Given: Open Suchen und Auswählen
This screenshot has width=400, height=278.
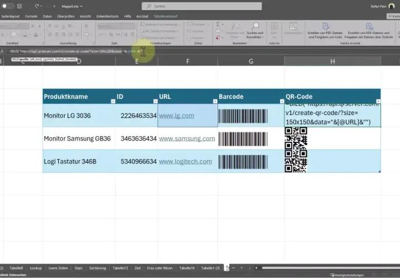Looking at the screenshot, I should [255, 31].
